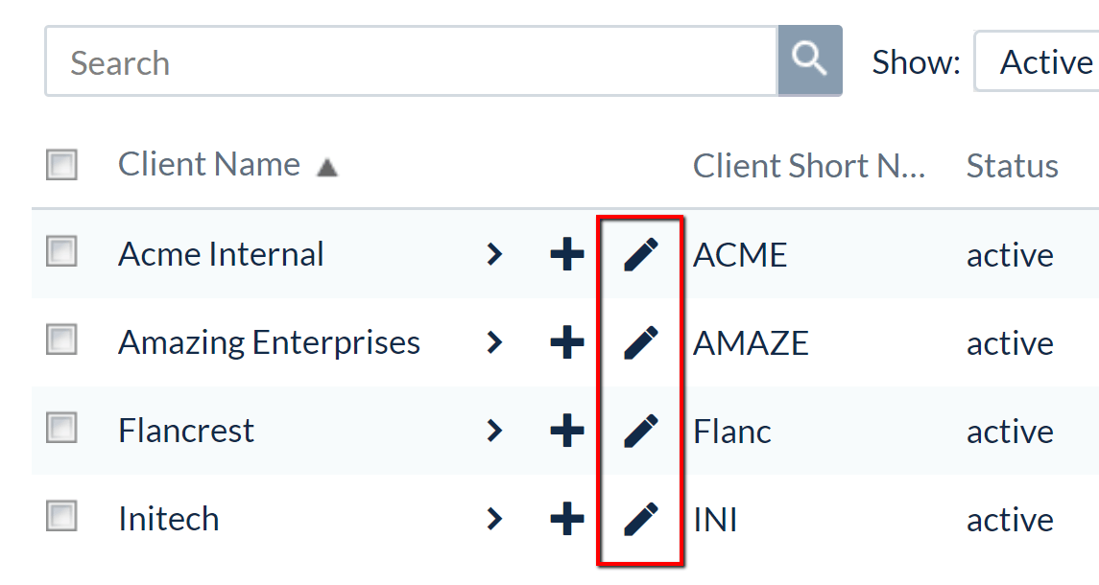This screenshot has height=585, width=1099.
Task: Open the edit pencil for Amazing Enterprises
Action: [x=641, y=342]
